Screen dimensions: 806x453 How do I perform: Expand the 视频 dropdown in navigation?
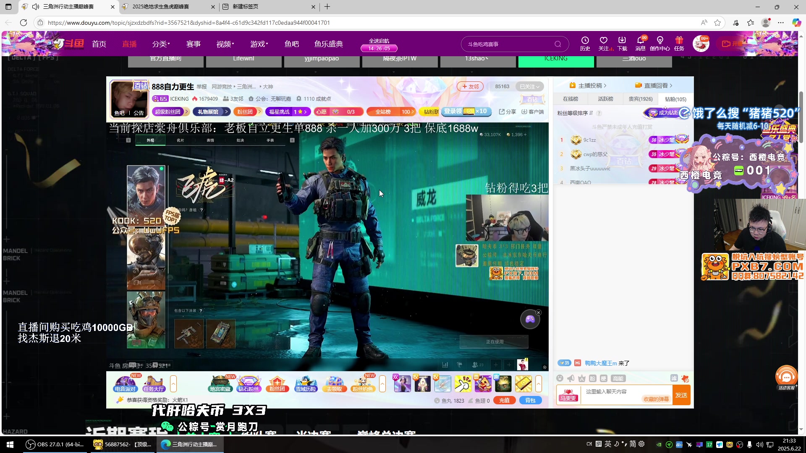(x=225, y=44)
